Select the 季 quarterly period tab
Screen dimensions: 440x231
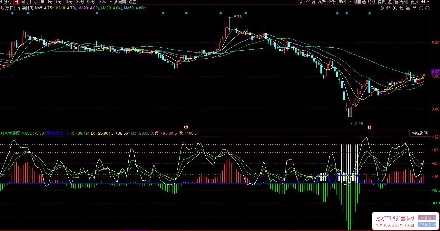(x=36, y=2)
